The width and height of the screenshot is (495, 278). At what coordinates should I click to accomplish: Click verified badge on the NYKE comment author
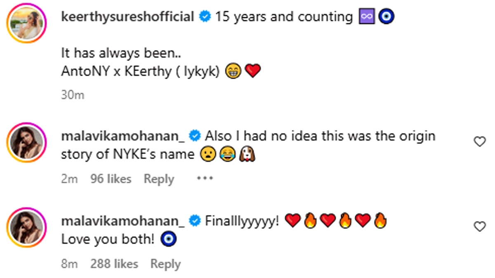[x=195, y=135]
